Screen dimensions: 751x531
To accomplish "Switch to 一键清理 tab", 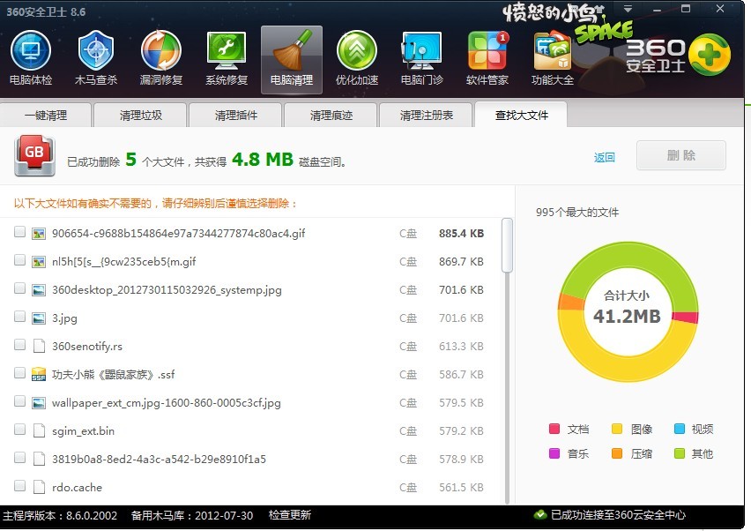I will tap(46, 115).
